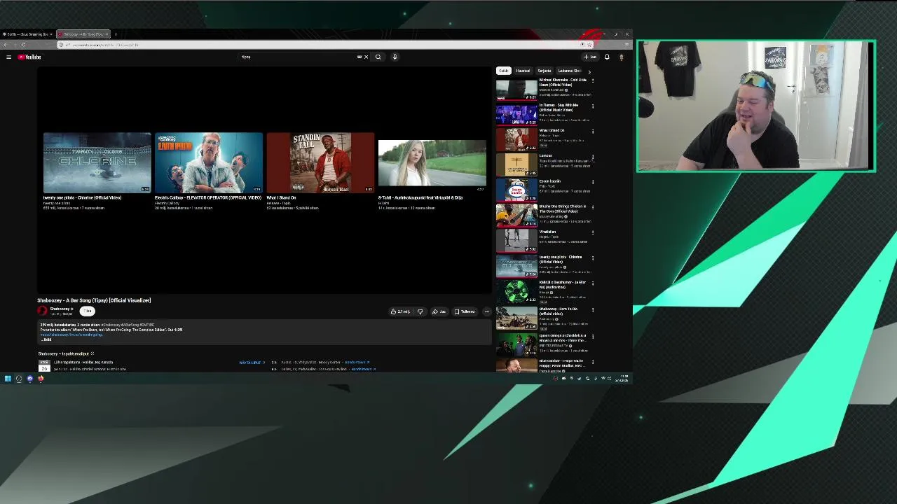Clear the search box with the X icon
This screenshot has width=897, height=504.
[366, 57]
